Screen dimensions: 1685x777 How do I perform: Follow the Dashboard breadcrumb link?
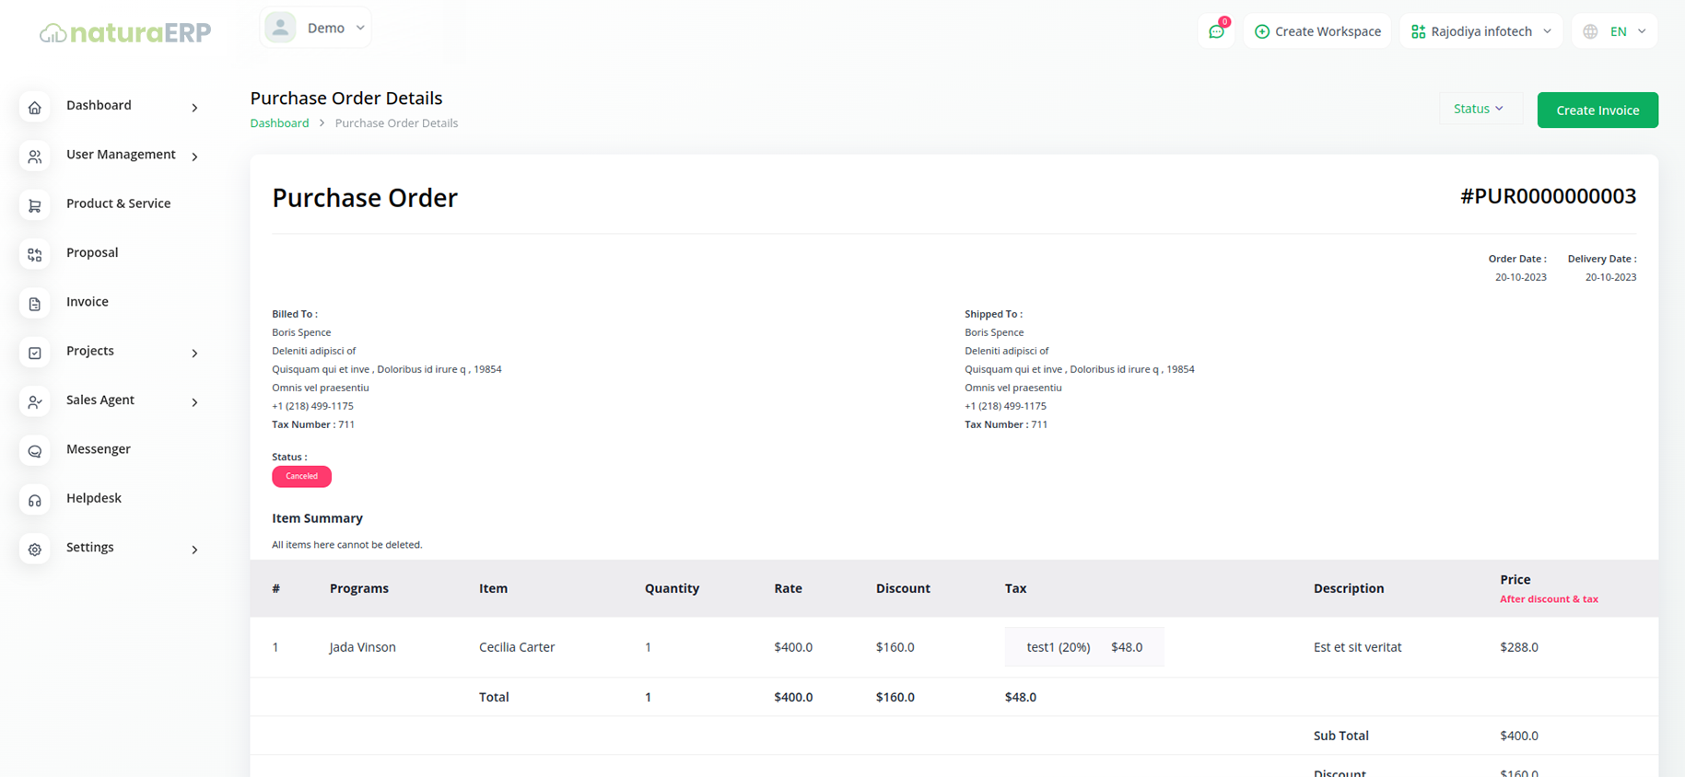(x=279, y=122)
